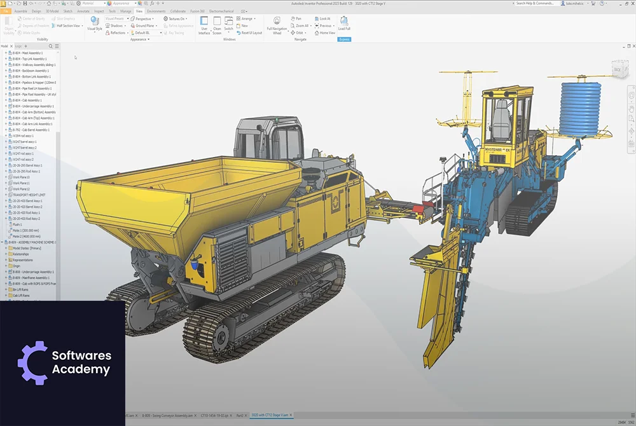Expand the Origin folder node
The image size is (636, 426).
point(6,266)
